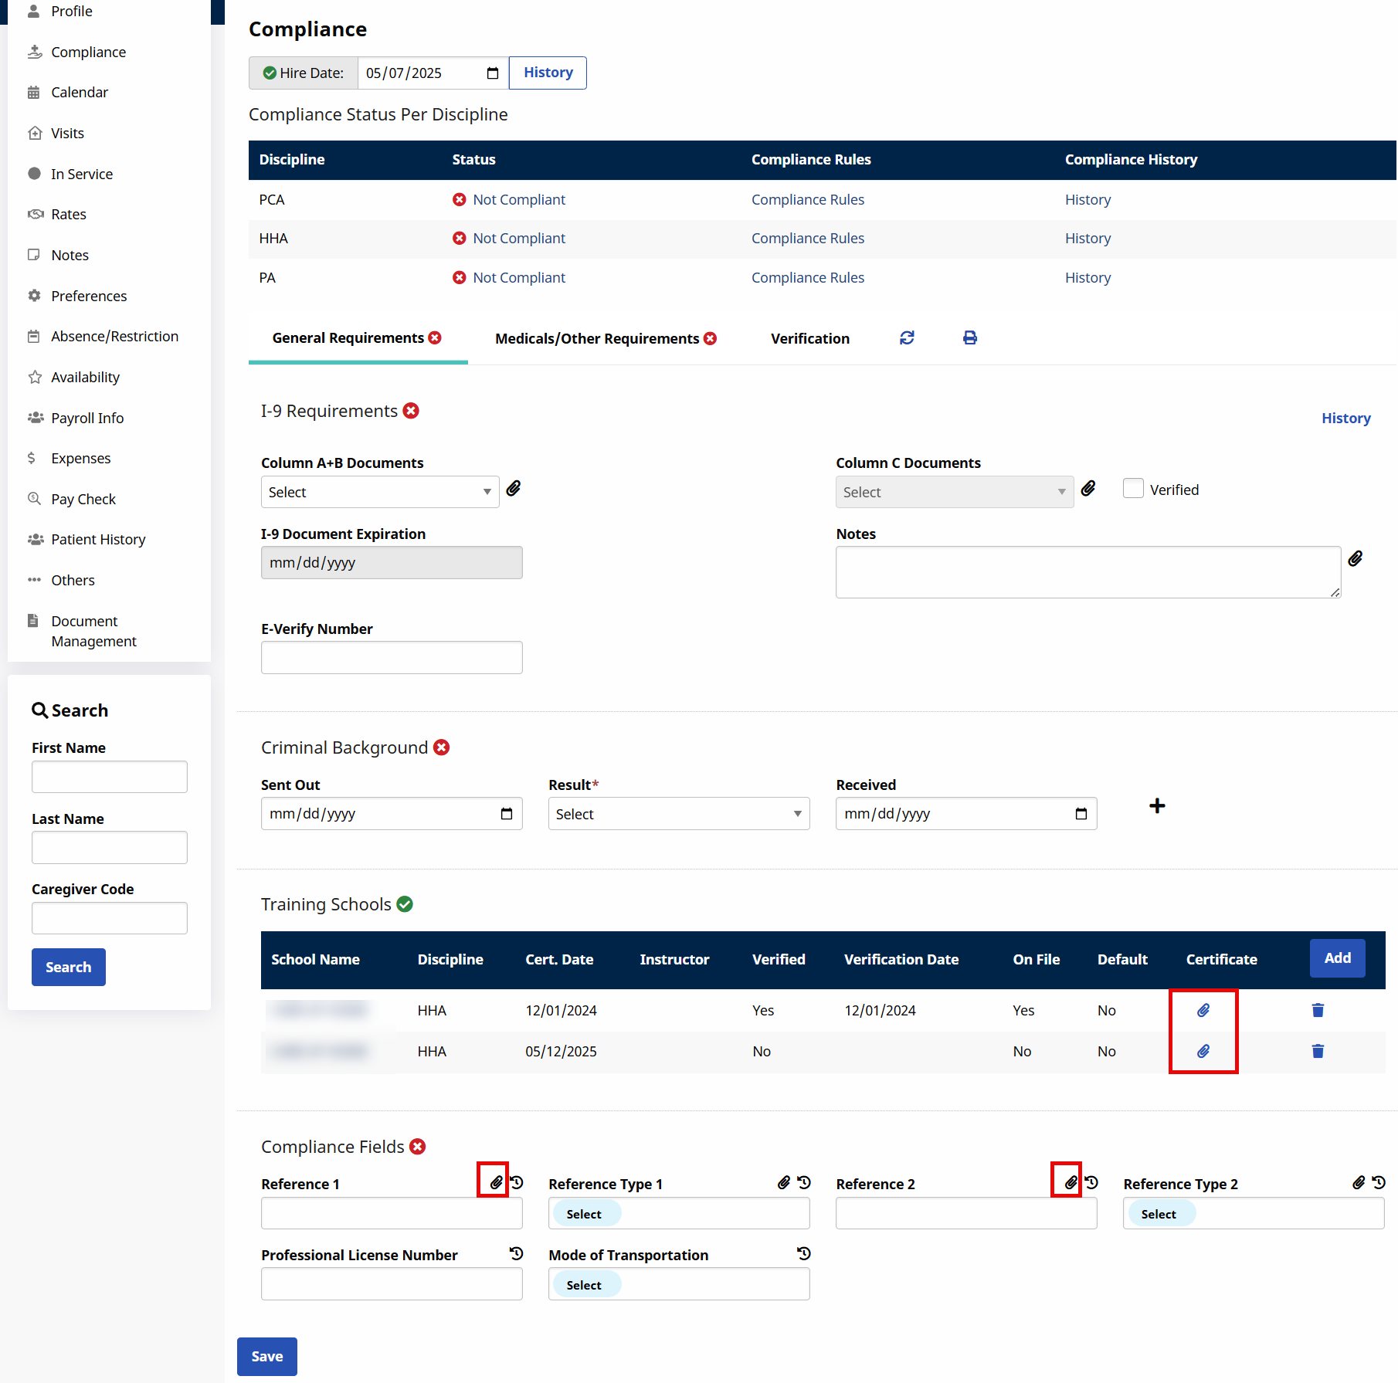Open Payroll Info in the sidebar
Image resolution: width=1398 pixels, height=1383 pixels.
pos(87,418)
